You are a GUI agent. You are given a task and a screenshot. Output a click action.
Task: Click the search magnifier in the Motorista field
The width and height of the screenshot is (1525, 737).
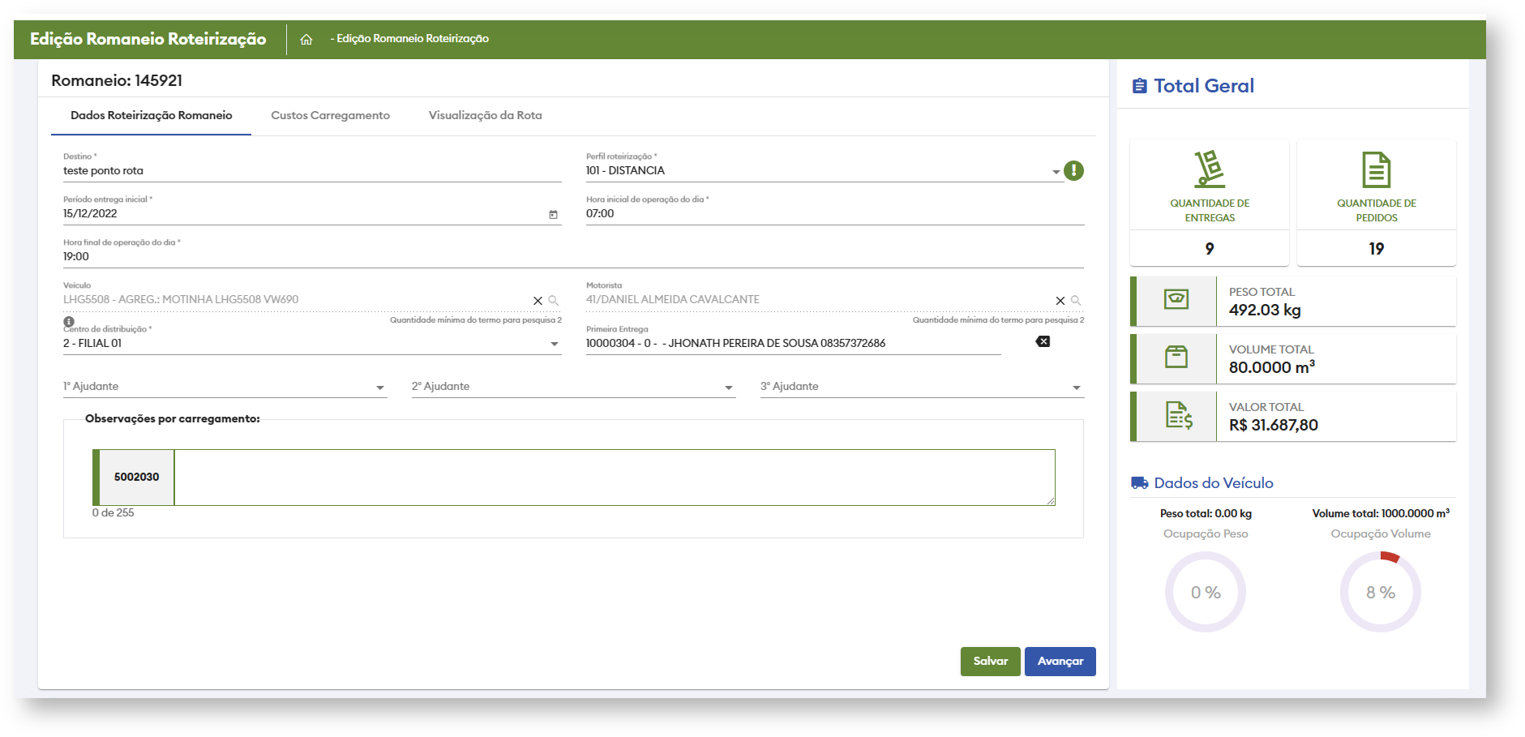(1076, 301)
